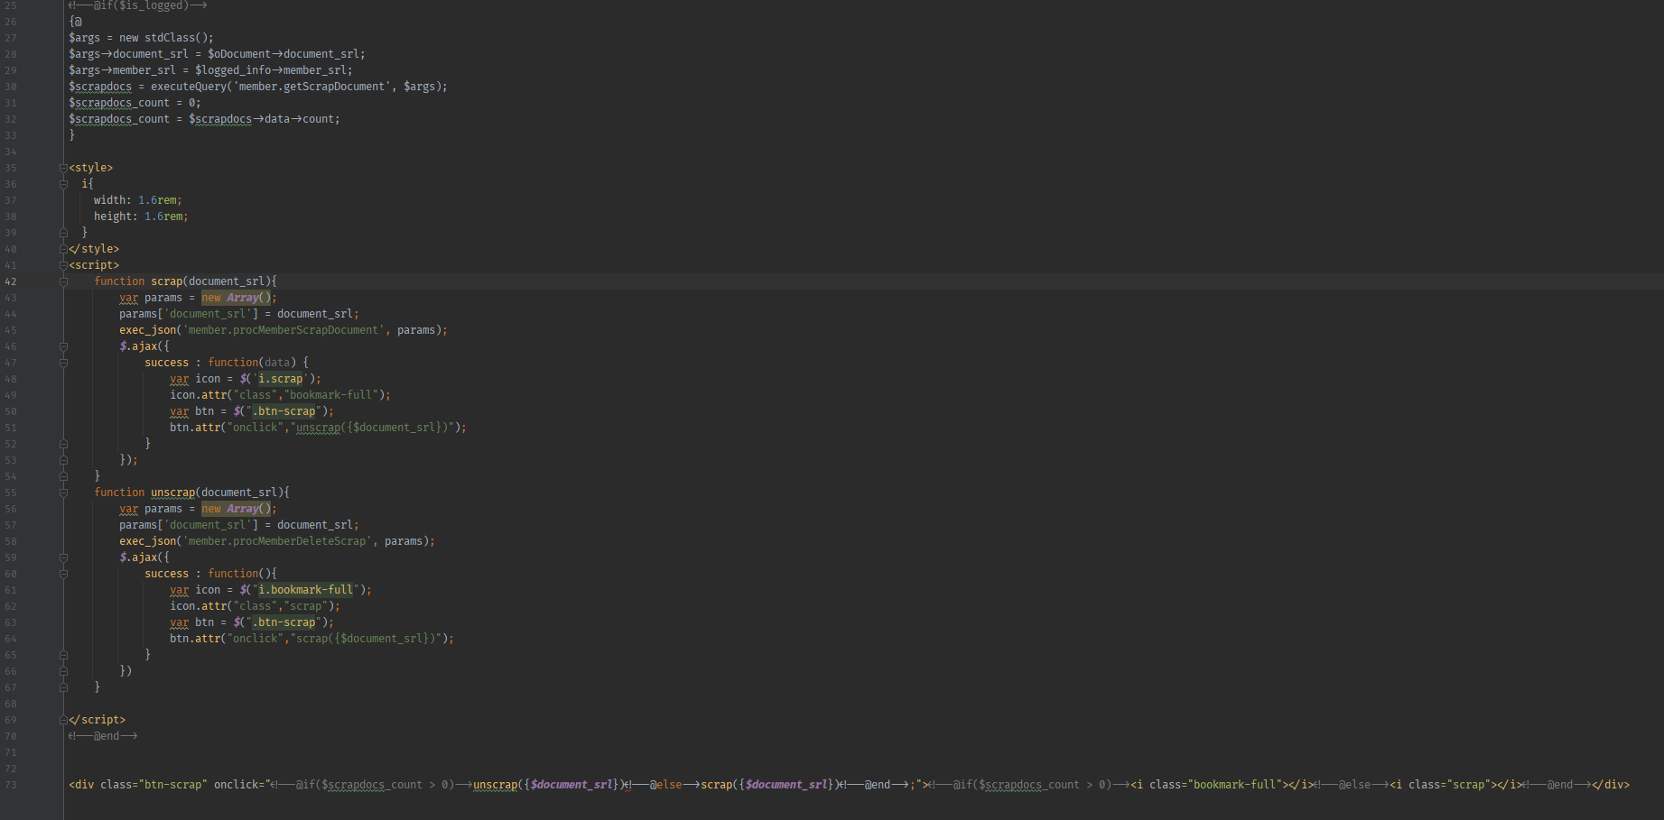The height and width of the screenshot is (820, 1664).
Task: Click 'height: 1.6rem;' on line 38
Action: pos(141,217)
